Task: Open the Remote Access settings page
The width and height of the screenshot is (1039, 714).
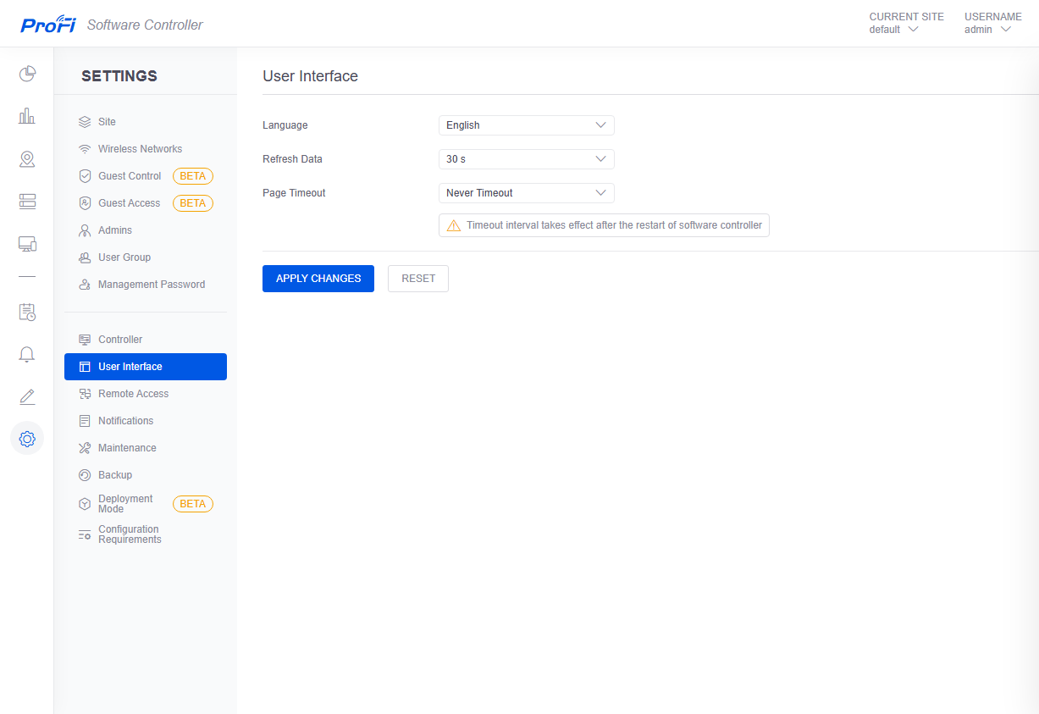Action: click(133, 394)
